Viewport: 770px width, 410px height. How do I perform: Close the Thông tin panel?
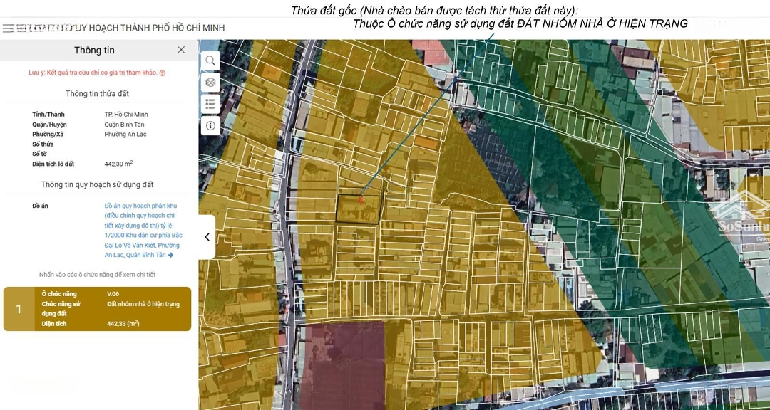tap(181, 50)
